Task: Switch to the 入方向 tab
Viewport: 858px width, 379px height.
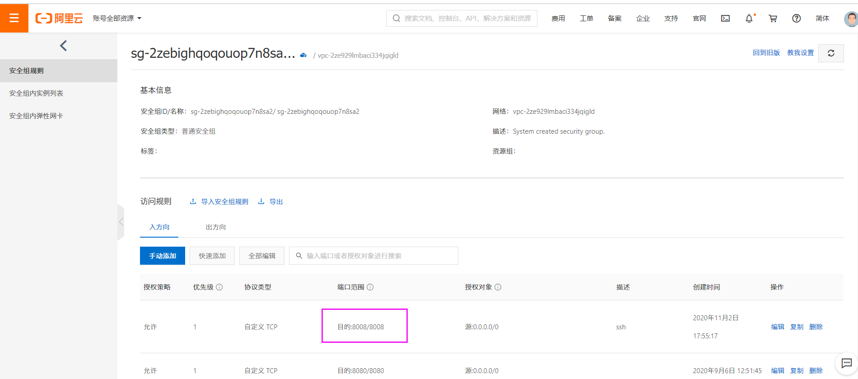Action: (x=159, y=227)
